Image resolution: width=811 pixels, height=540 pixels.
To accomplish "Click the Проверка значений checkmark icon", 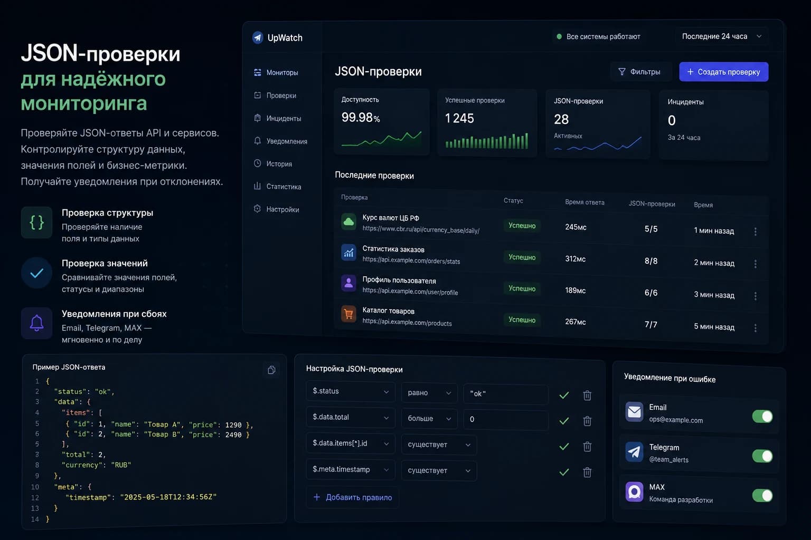I will click(36, 273).
